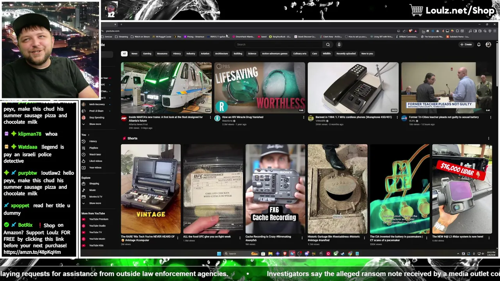Click the Create button
The image size is (500, 281).
pos(466,44)
